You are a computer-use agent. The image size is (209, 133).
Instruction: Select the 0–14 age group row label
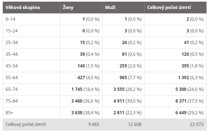[10, 19]
